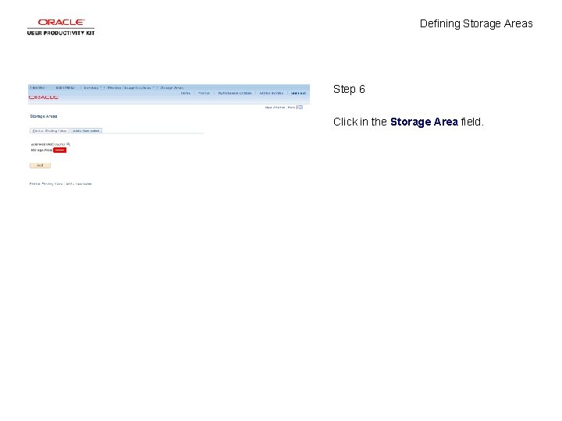The height and width of the screenshot is (421, 562).
Task: Open the Business Unit lookup magnifier
Action: (69, 144)
